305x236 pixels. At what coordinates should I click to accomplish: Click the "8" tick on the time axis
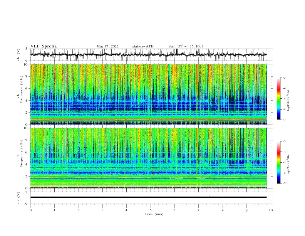tap(223, 210)
